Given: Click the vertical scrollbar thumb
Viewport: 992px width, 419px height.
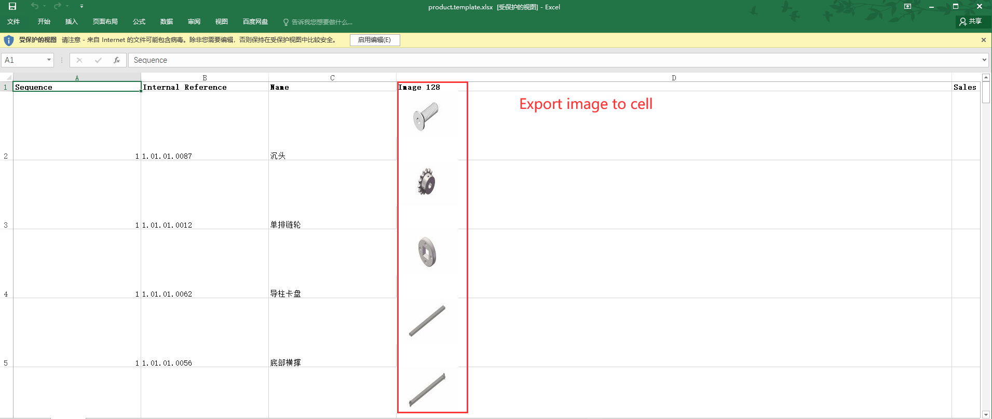Looking at the screenshot, I should pyautogui.click(x=986, y=92).
